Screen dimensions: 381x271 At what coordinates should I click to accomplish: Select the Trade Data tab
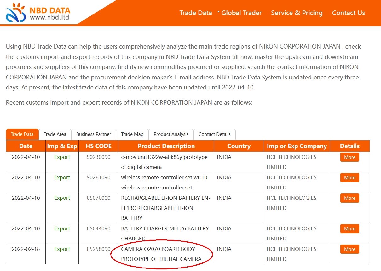[22, 134]
